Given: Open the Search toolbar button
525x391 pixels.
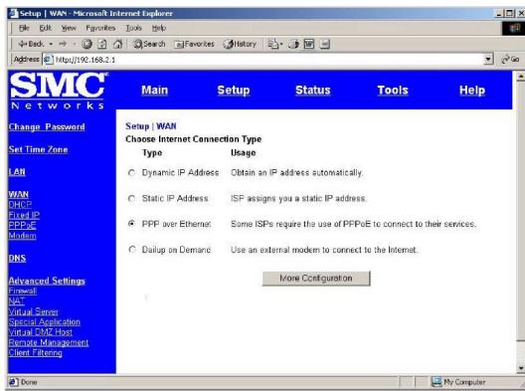Looking at the screenshot, I should point(149,44).
